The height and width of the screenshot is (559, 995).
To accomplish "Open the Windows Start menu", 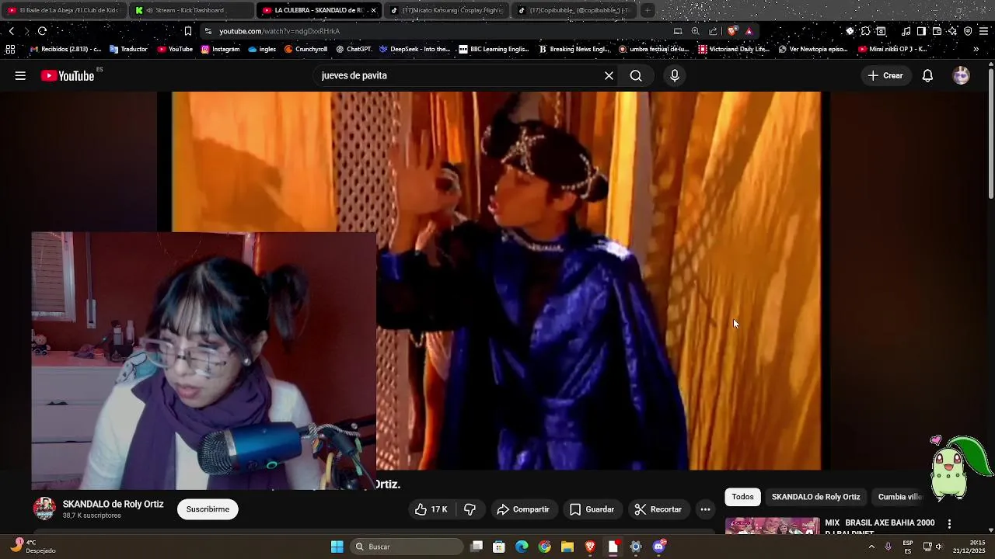I will pyautogui.click(x=337, y=547).
